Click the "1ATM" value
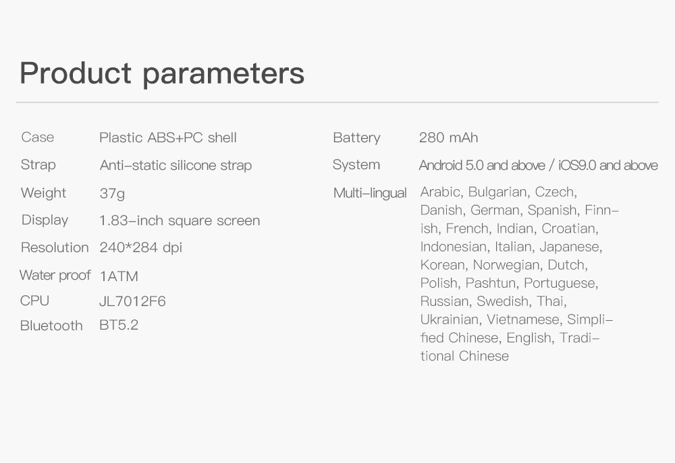This screenshot has height=463, width=675. click(119, 276)
